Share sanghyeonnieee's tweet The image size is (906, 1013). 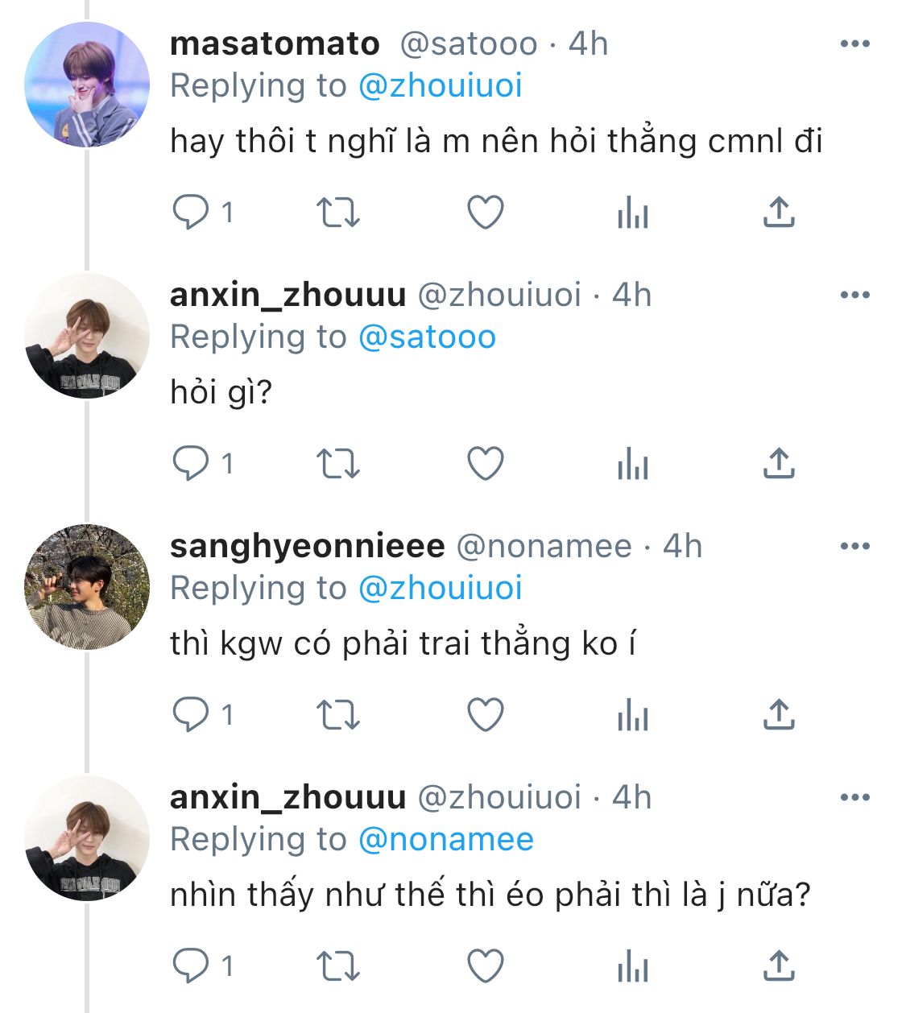pyautogui.click(x=778, y=715)
